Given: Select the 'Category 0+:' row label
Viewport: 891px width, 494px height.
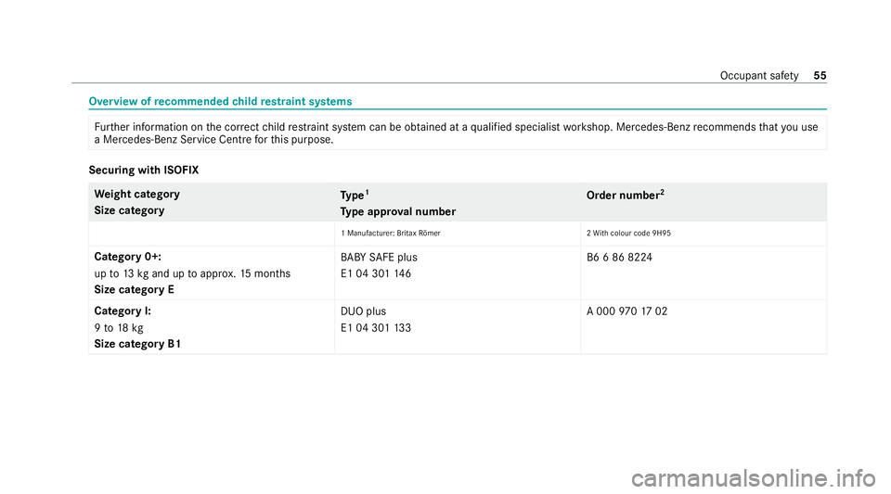Looking at the screenshot, I should point(127,257).
